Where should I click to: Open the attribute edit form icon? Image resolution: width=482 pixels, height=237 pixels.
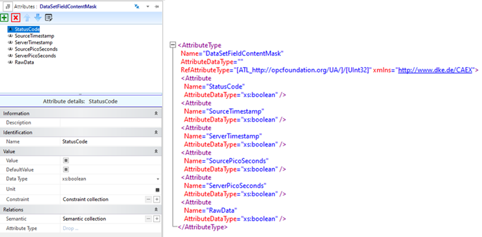pos(49,18)
